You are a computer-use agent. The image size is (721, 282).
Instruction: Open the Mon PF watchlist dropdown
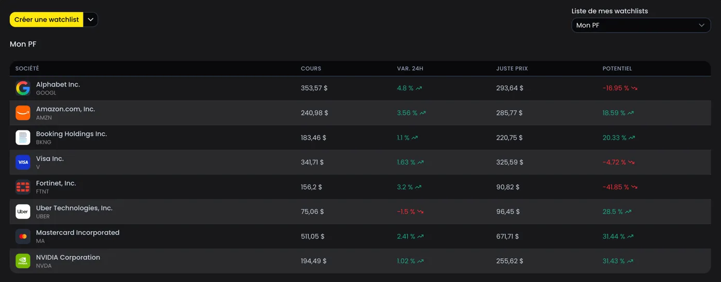coord(641,25)
